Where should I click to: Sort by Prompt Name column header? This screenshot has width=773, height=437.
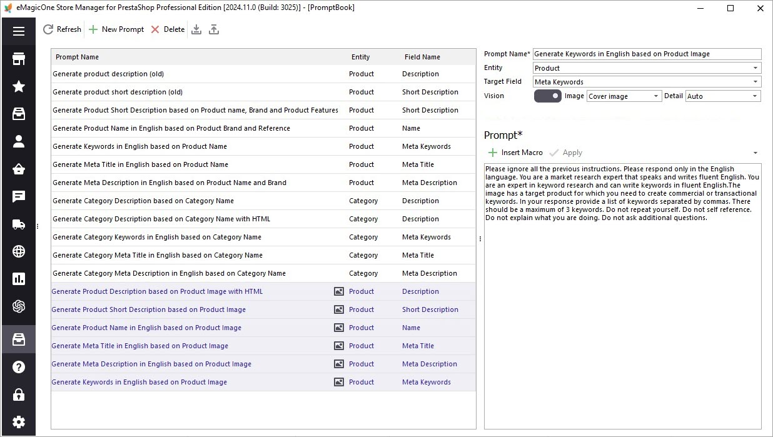(199, 57)
